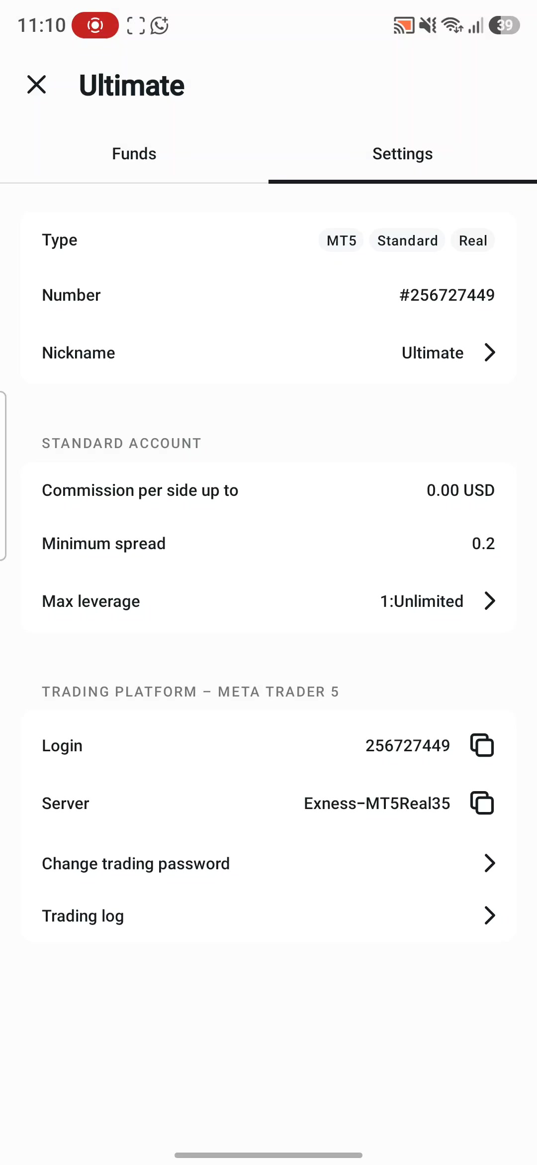This screenshot has width=537, height=1165.
Task: Copy the login number 256727449
Action: pos(482,745)
